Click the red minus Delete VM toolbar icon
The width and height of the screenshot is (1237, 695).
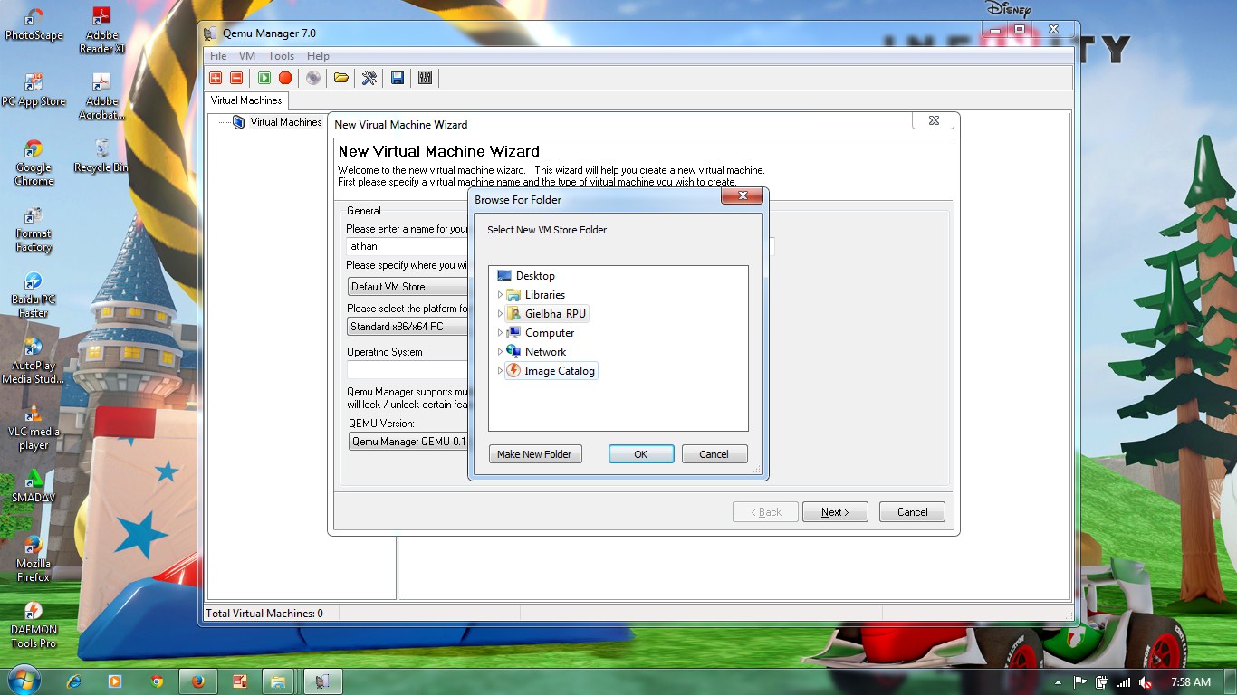coord(236,78)
